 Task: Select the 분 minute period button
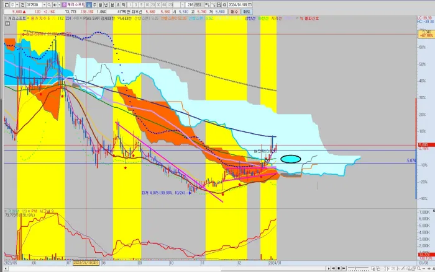112,5
